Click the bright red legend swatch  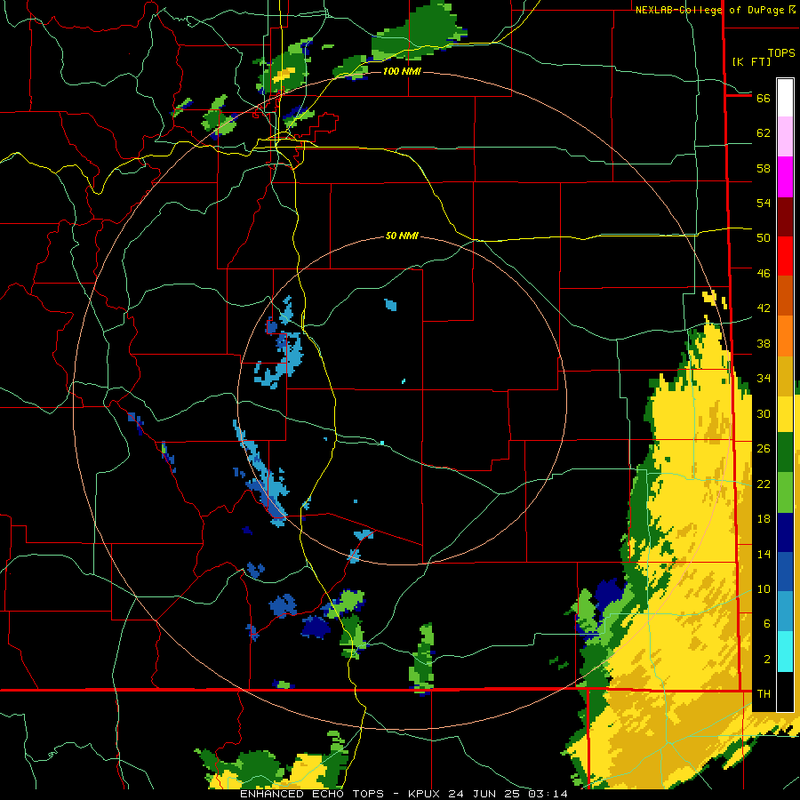(x=785, y=257)
